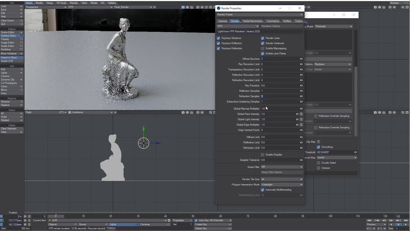This screenshot has height=231, width=410.
Task: Click the gear icon in the Right viewport header
Action: coord(187,112)
